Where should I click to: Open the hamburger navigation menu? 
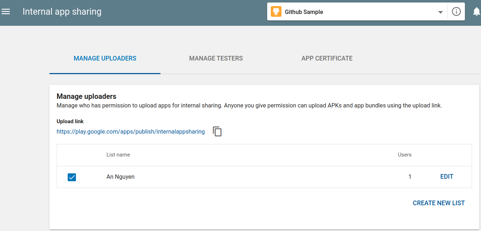tap(6, 12)
